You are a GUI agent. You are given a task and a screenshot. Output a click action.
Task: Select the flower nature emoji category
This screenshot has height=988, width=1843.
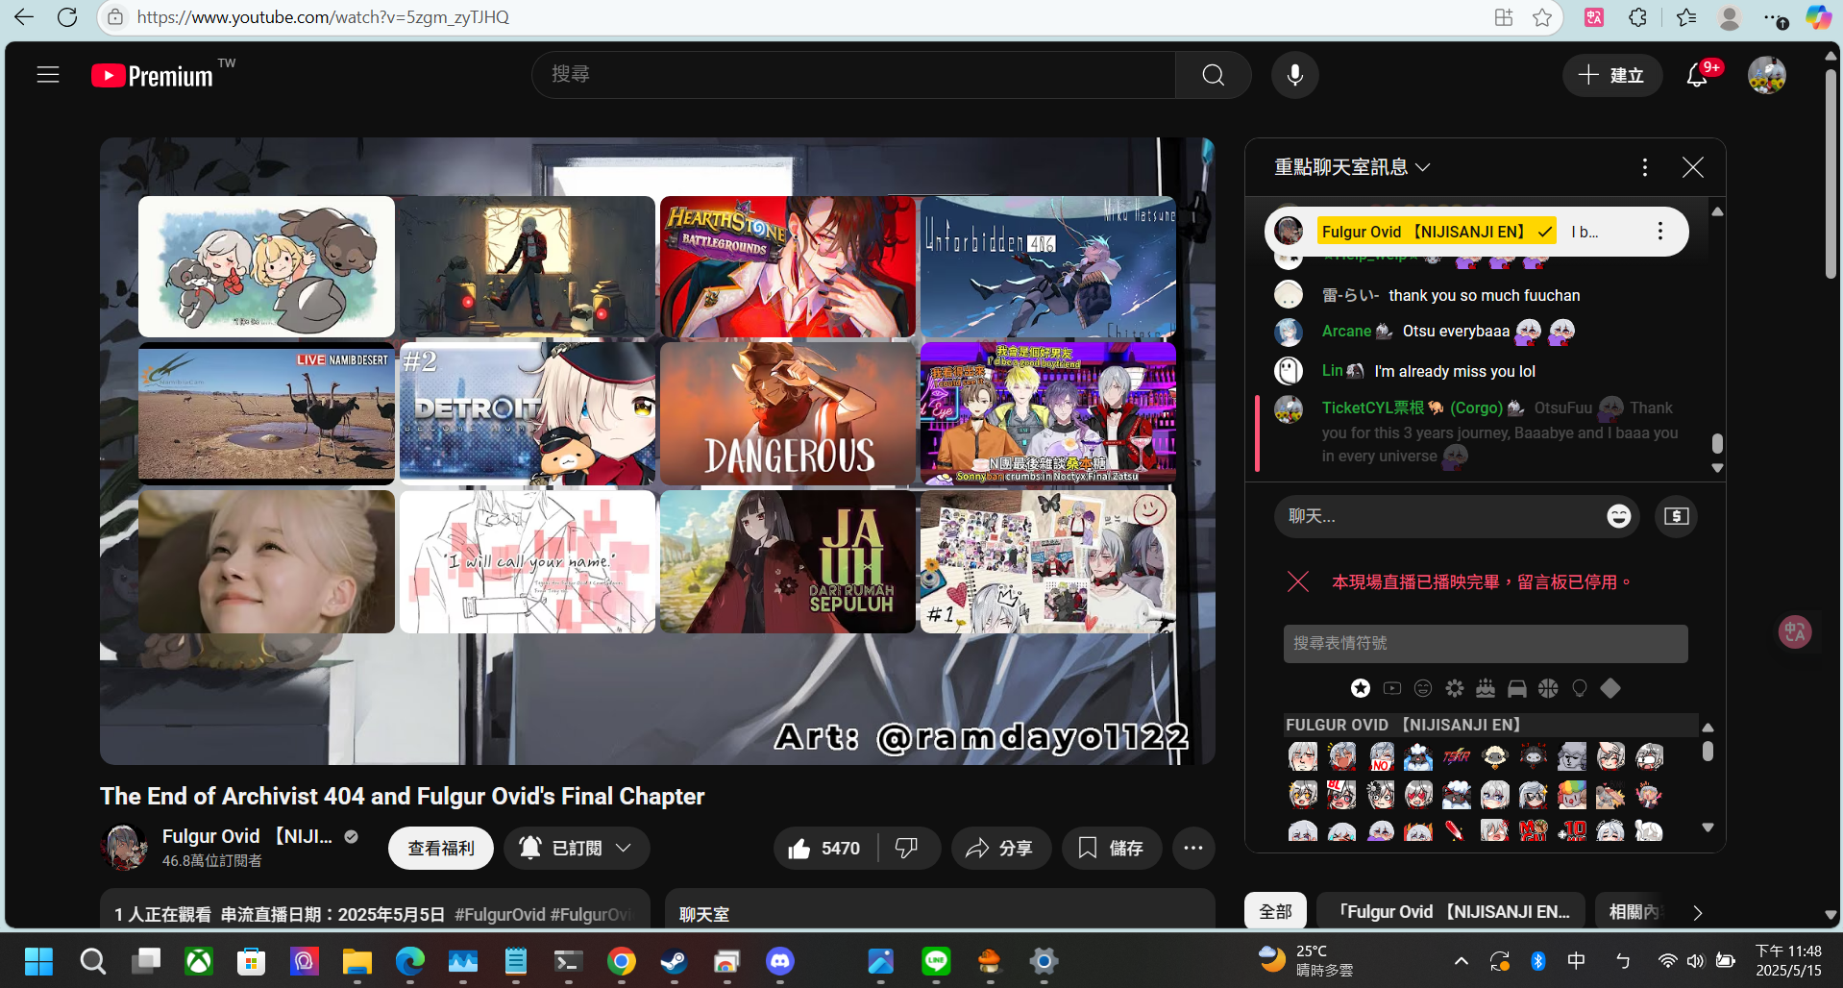tap(1455, 688)
